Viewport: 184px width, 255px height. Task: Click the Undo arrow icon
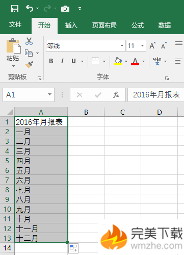pos(30,8)
